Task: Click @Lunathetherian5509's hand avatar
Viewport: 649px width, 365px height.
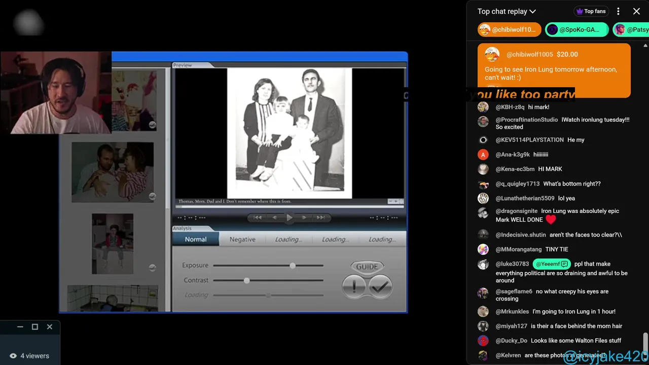Action: [483, 198]
